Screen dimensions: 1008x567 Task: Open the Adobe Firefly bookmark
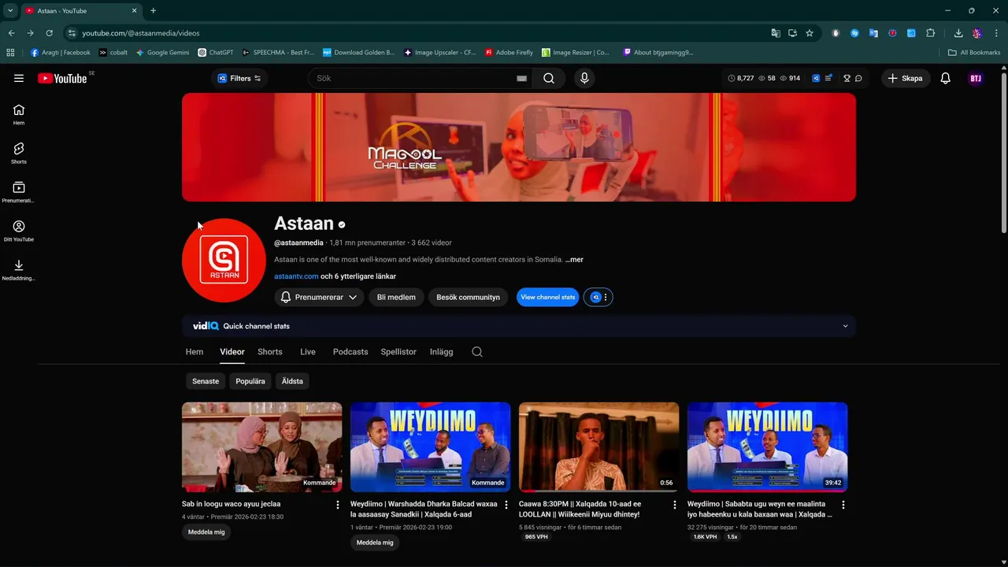click(509, 53)
